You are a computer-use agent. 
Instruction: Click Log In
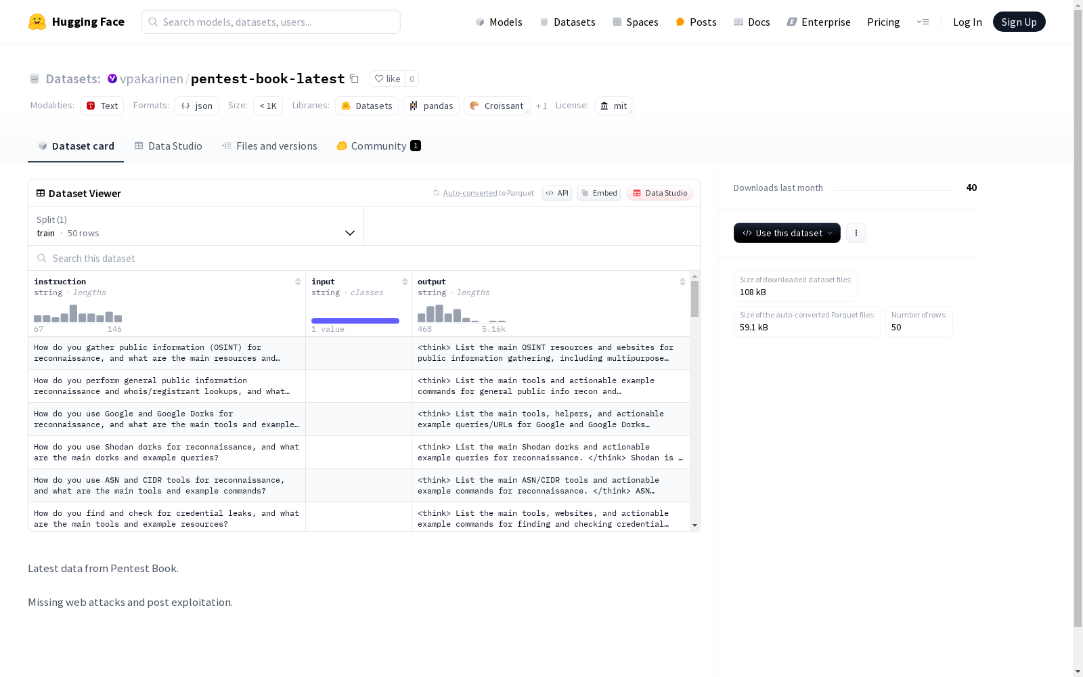[x=967, y=22]
